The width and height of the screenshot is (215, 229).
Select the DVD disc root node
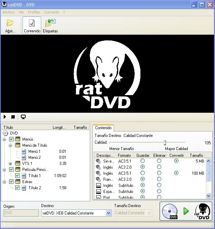(5, 133)
